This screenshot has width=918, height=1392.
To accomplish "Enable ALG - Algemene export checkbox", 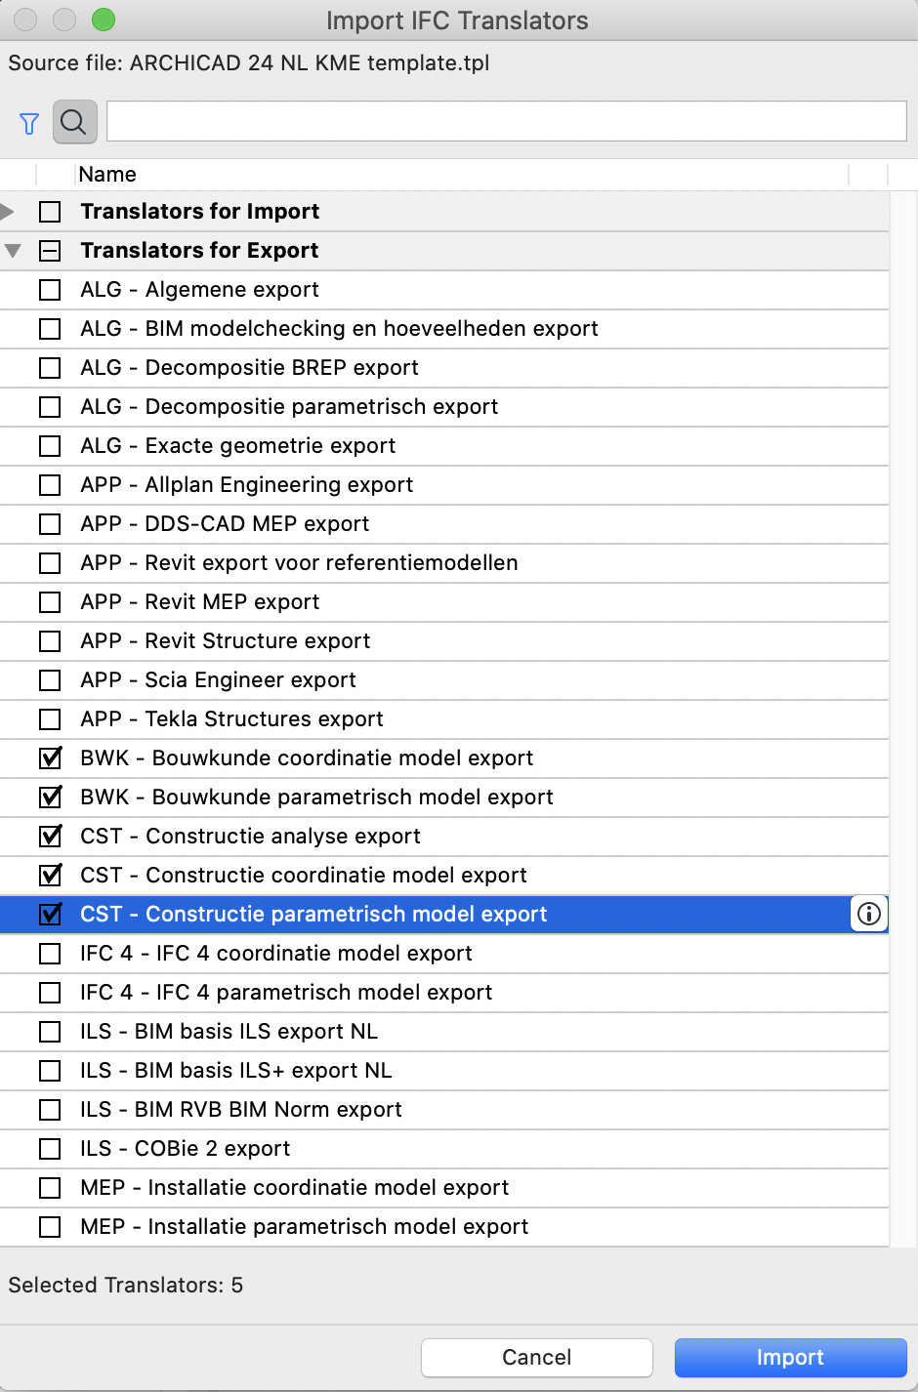I will coord(50,290).
